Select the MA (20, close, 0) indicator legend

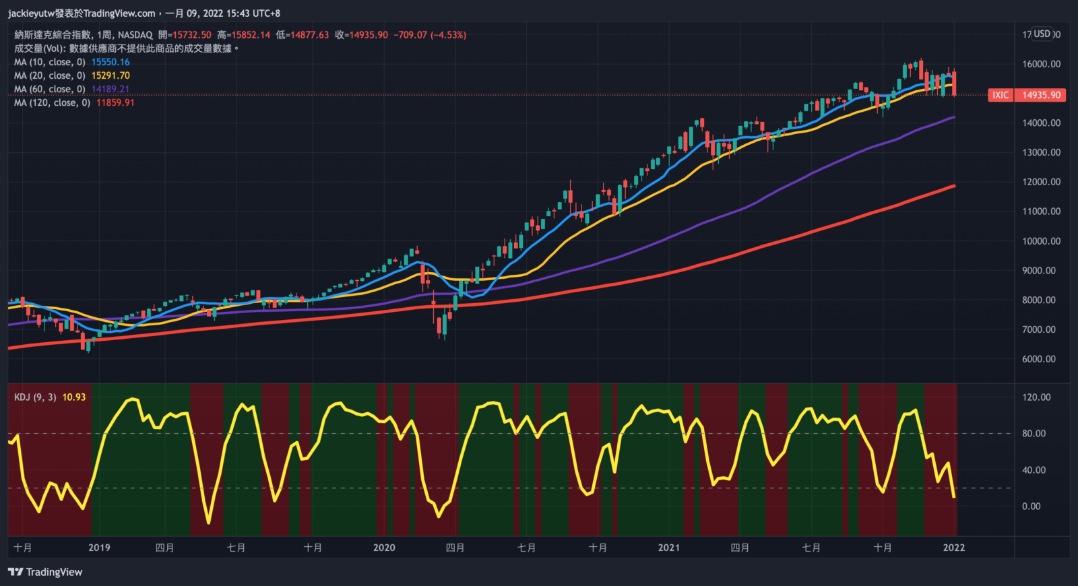pos(50,75)
